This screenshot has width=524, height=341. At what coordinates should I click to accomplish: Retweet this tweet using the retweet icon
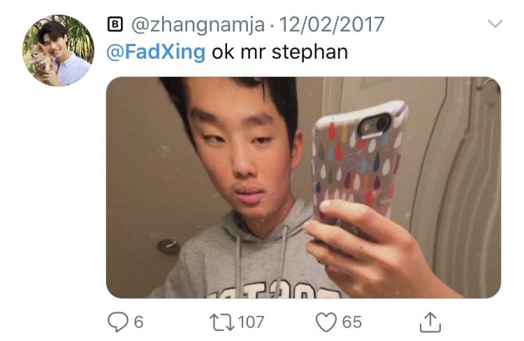coord(222,322)
